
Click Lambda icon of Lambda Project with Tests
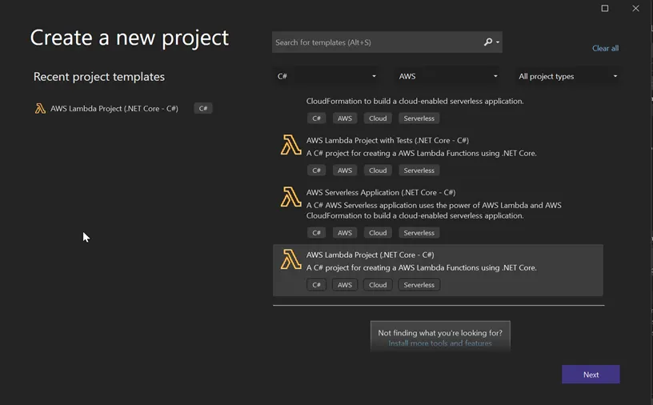click(x=290, y=145)
